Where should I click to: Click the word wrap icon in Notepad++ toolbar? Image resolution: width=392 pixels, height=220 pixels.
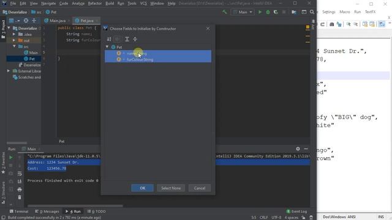(x=382, y=24)
